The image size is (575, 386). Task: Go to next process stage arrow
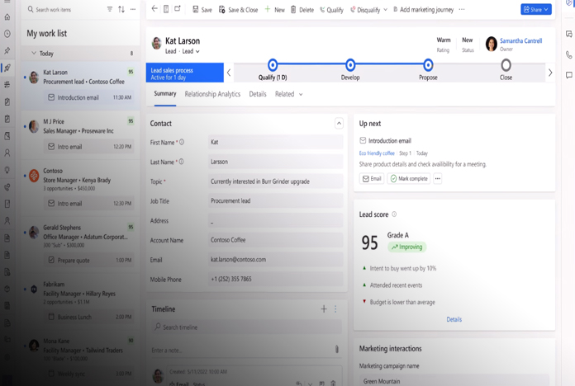point(550,73)
